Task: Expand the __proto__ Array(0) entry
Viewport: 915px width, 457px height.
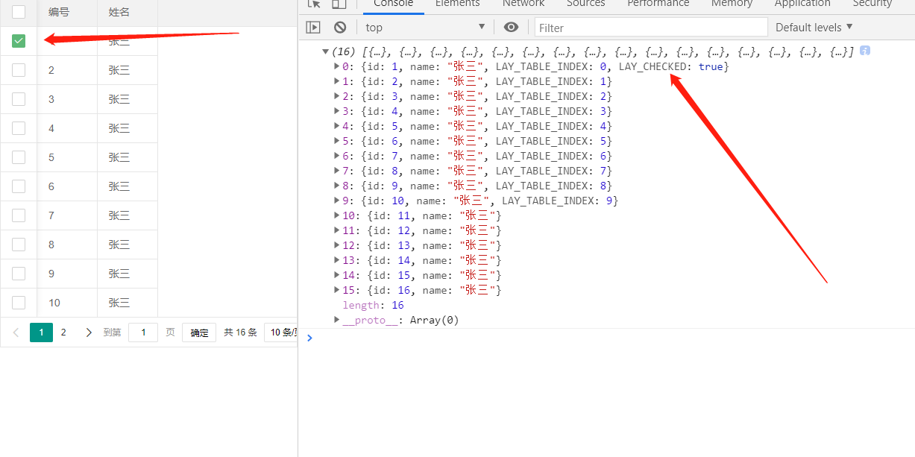Action: pos(337,320)
